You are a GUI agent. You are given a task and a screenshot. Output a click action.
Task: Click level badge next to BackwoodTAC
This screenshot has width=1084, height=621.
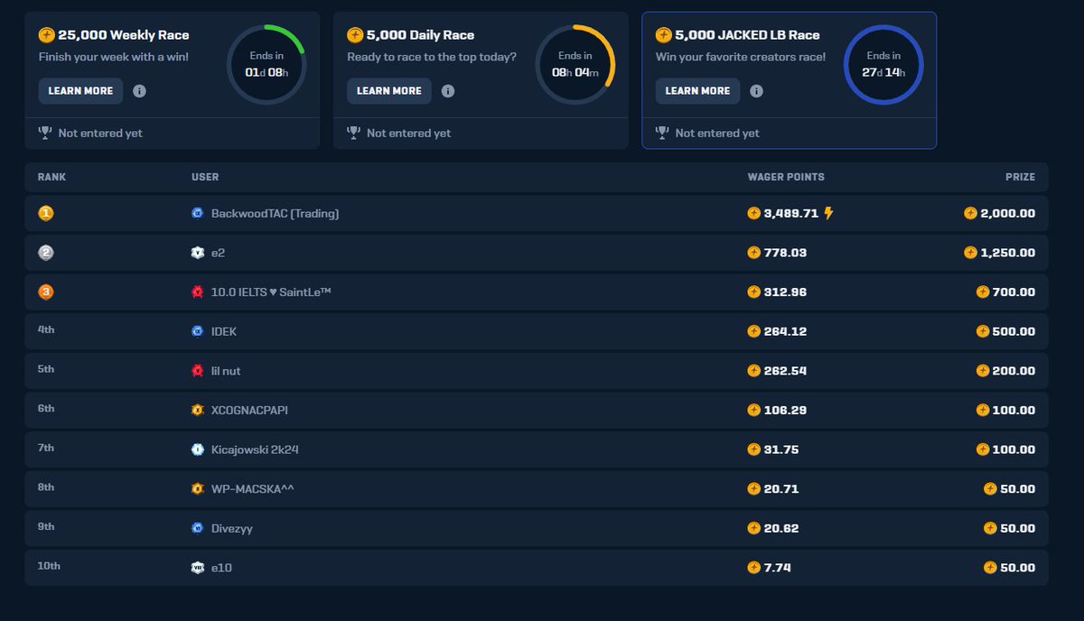click(198, 214)
